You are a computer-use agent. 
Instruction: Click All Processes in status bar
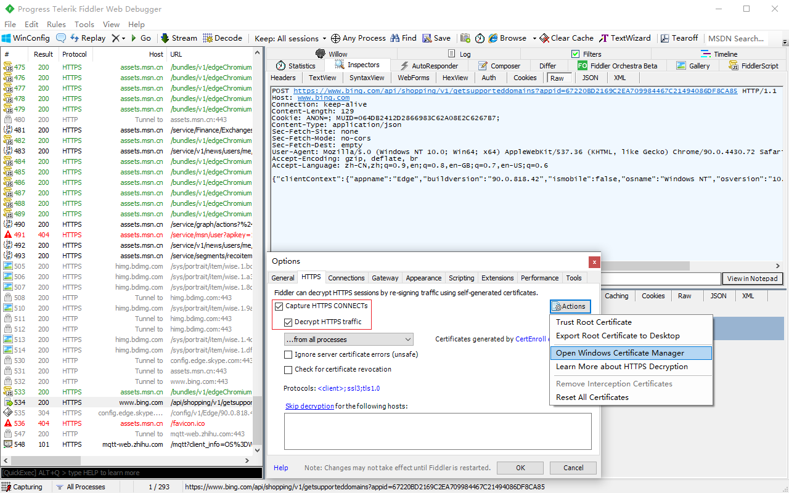pos(81,487)
